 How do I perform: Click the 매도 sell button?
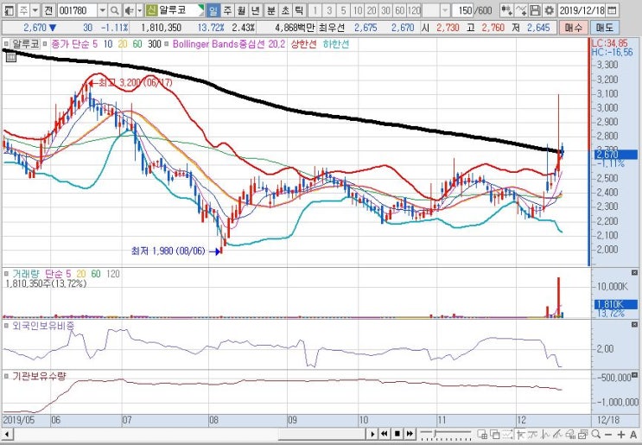coord(604,28)
